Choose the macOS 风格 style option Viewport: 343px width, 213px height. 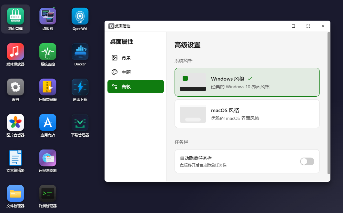(247, 114)
